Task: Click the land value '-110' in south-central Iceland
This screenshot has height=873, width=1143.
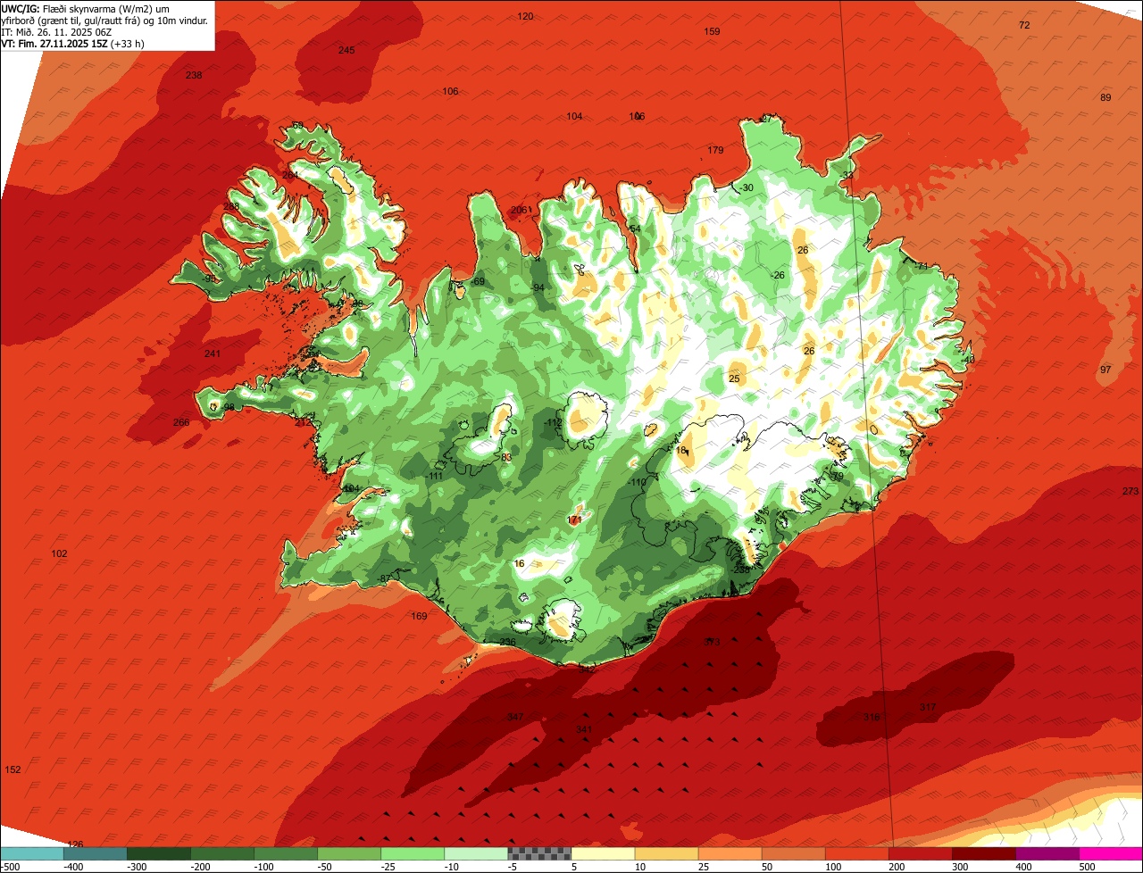Action: click(637, 483)
